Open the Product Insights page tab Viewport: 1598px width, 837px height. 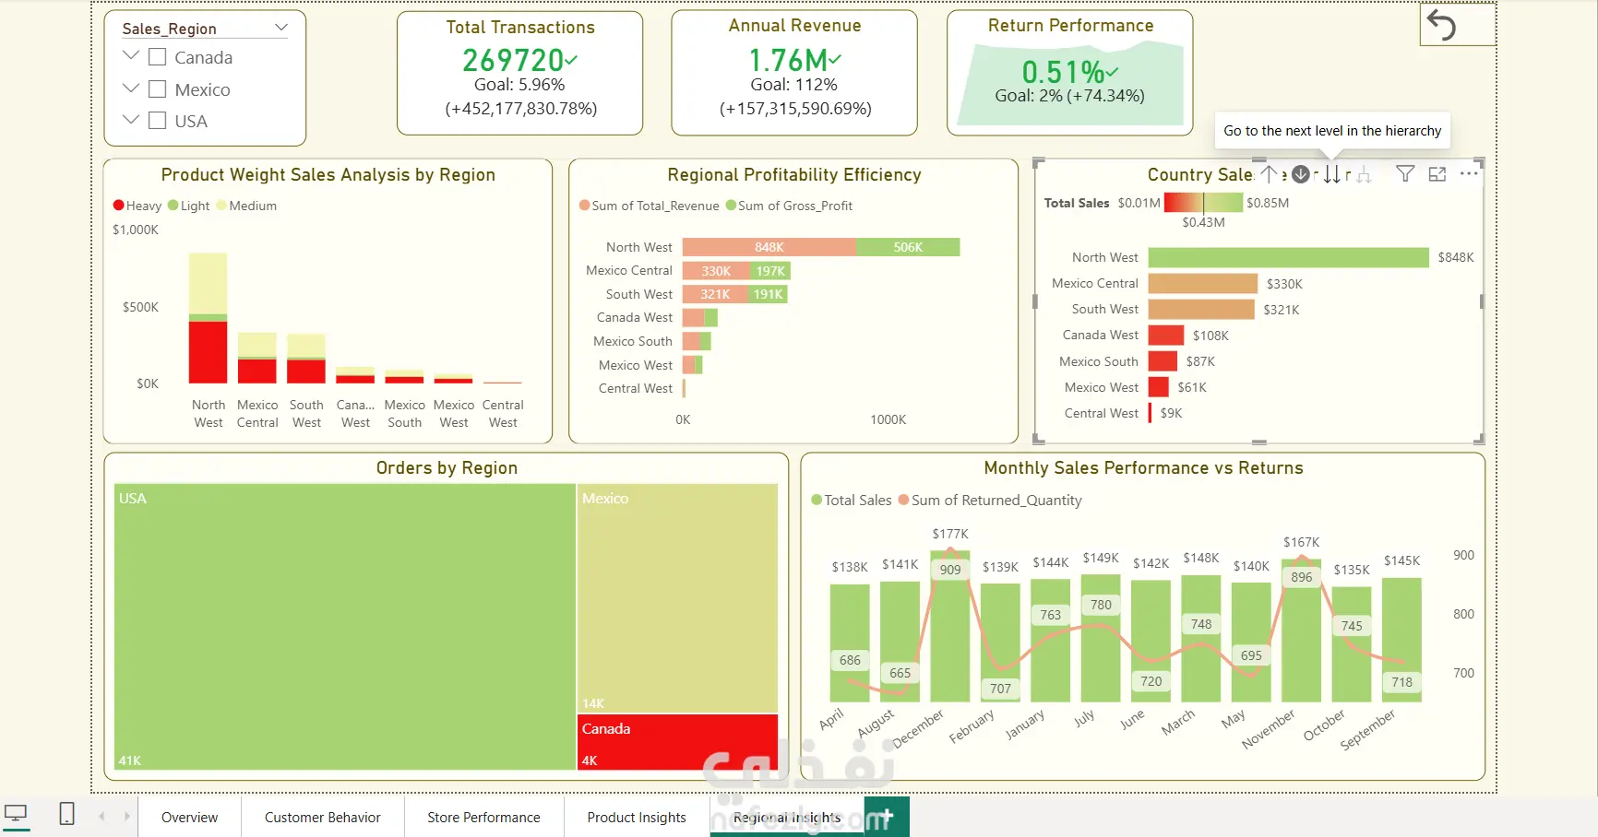tap(637, 817)
